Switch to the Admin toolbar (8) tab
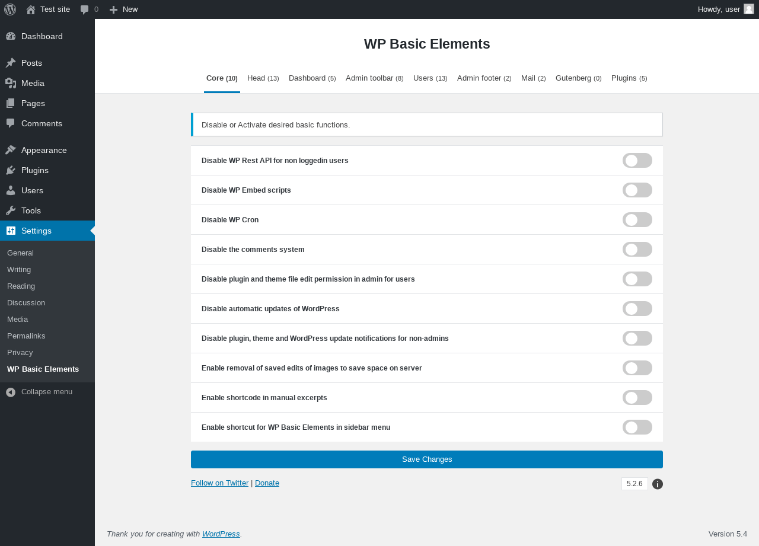This screenshot has width=759, height=546. (375, 78)
